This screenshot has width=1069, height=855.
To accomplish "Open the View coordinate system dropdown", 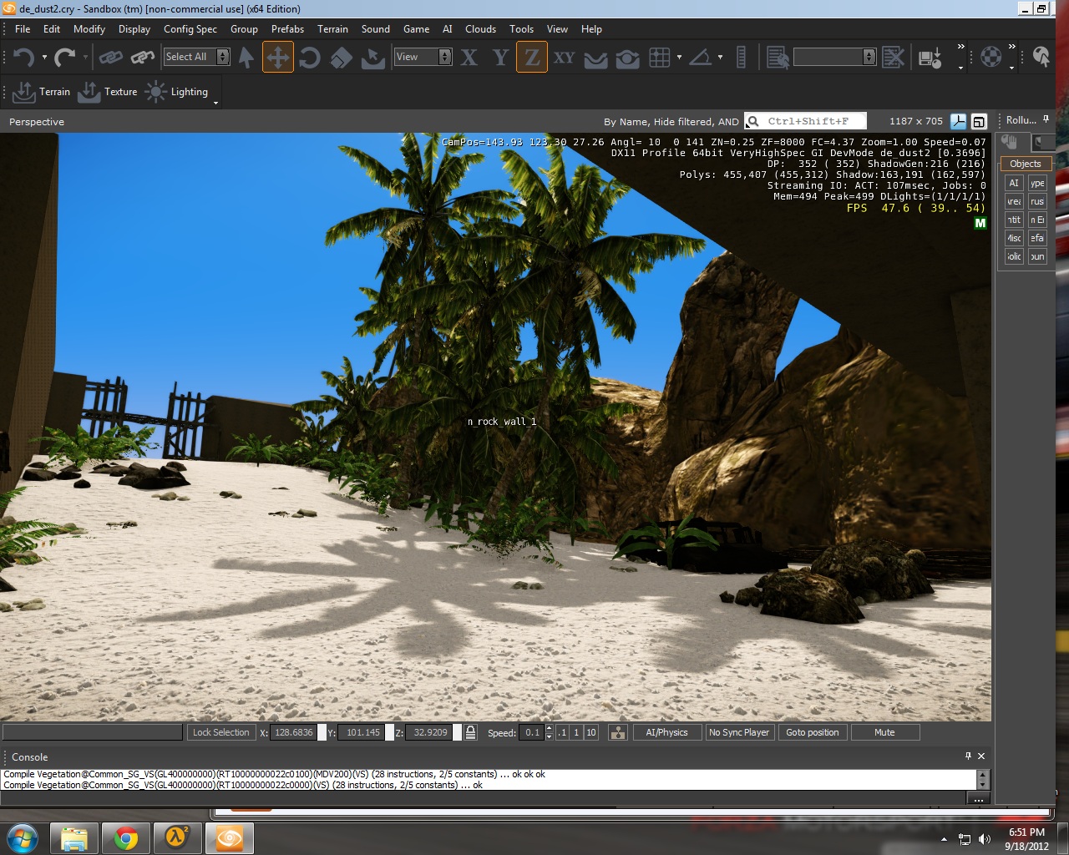I will (x=423, y=57).
